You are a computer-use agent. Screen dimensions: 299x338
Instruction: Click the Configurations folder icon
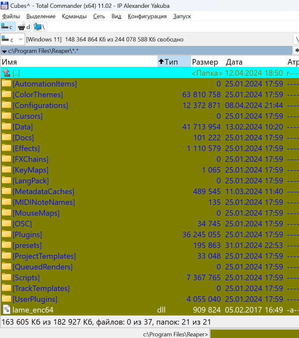point(7,105)
